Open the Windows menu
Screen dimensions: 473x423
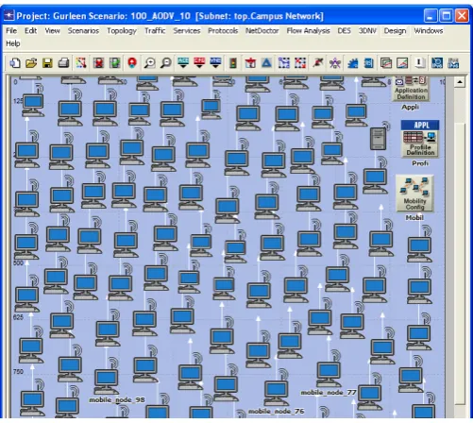pyautogui.click(x=429, y=30)
